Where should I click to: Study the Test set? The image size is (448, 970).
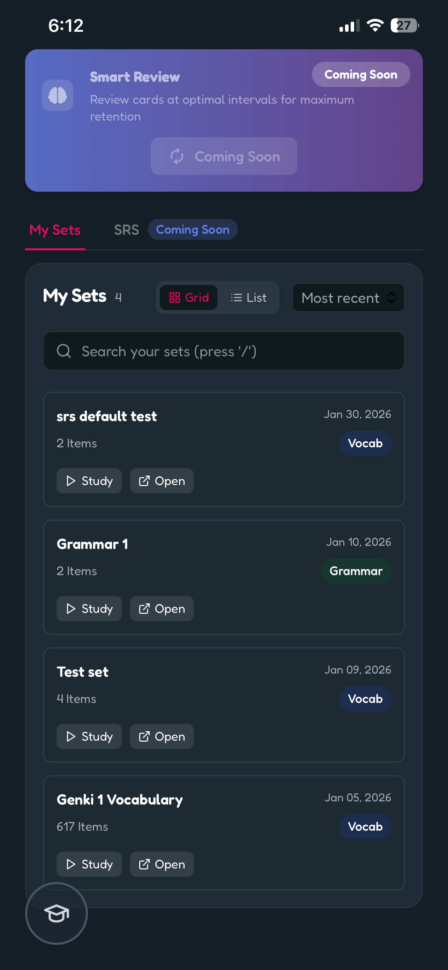pyautogui.click(x=89, y=736)
